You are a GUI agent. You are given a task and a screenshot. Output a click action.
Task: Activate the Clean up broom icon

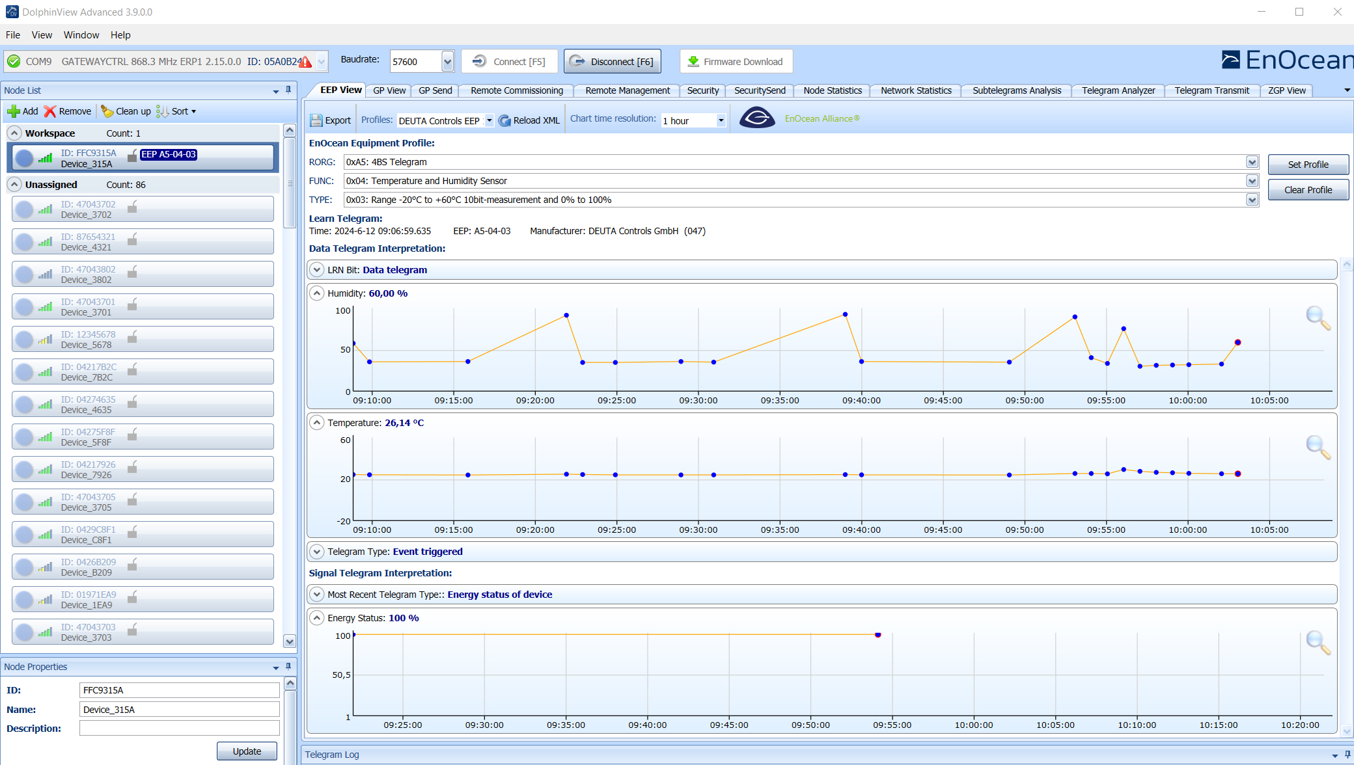point(108,111)
